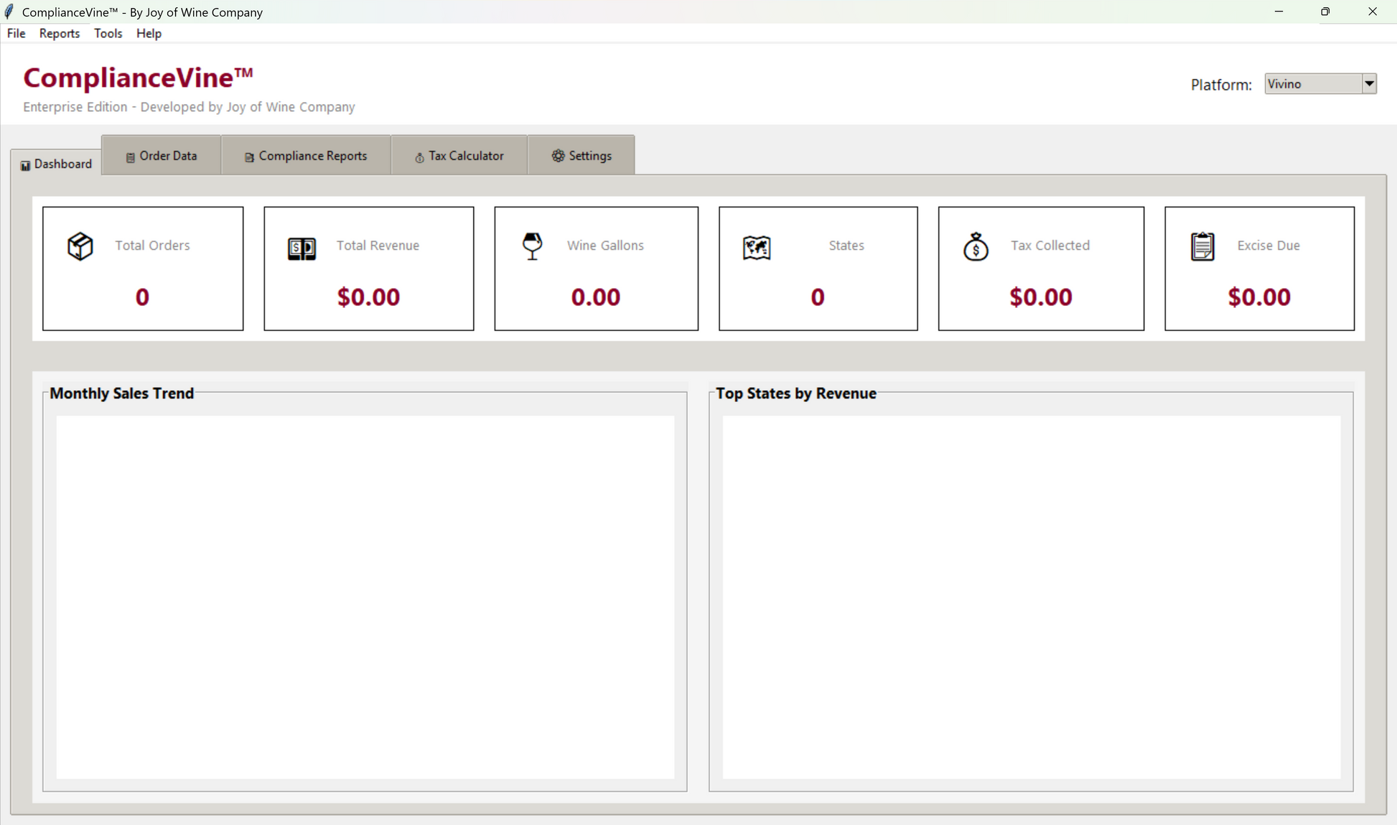Click the Tax Collected value $0.00
This screenshot has height=825, width=1397.
[1041, 297]
